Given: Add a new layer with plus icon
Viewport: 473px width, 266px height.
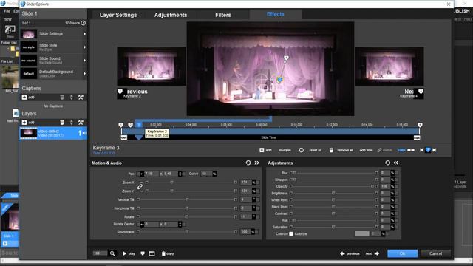Looking at the screenshot, I should (x=24, y=123).
